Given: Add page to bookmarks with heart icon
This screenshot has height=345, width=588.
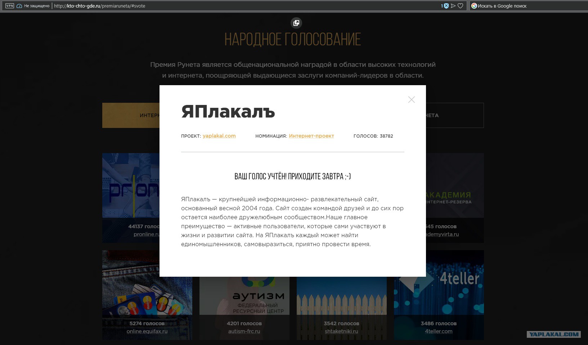Looking at the screenshot, I should click(460, 6).
